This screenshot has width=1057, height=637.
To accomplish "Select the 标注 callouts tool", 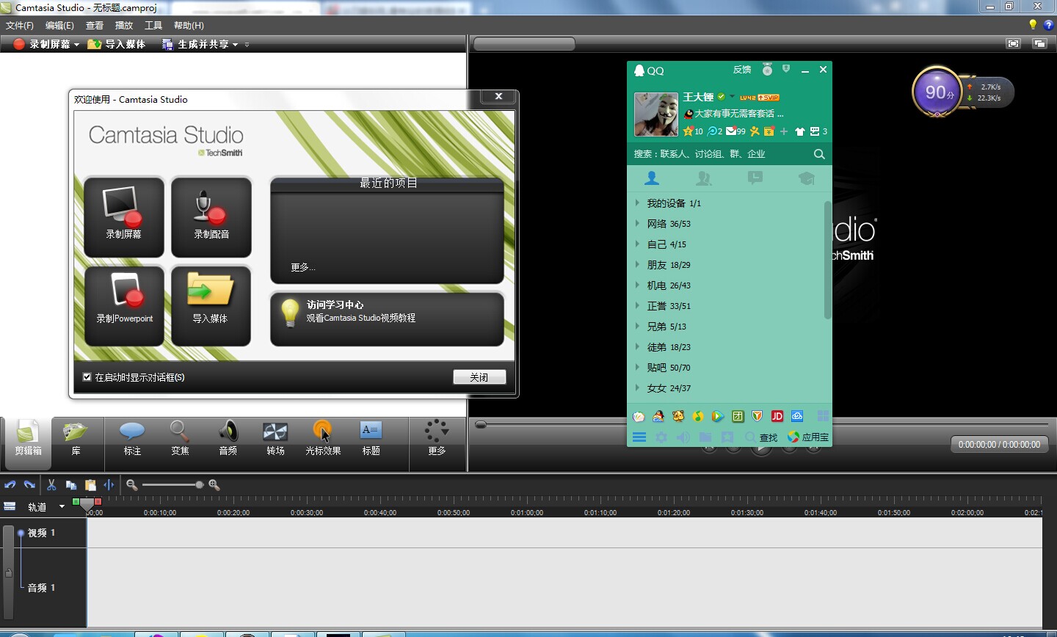I will tap(132, 439).
